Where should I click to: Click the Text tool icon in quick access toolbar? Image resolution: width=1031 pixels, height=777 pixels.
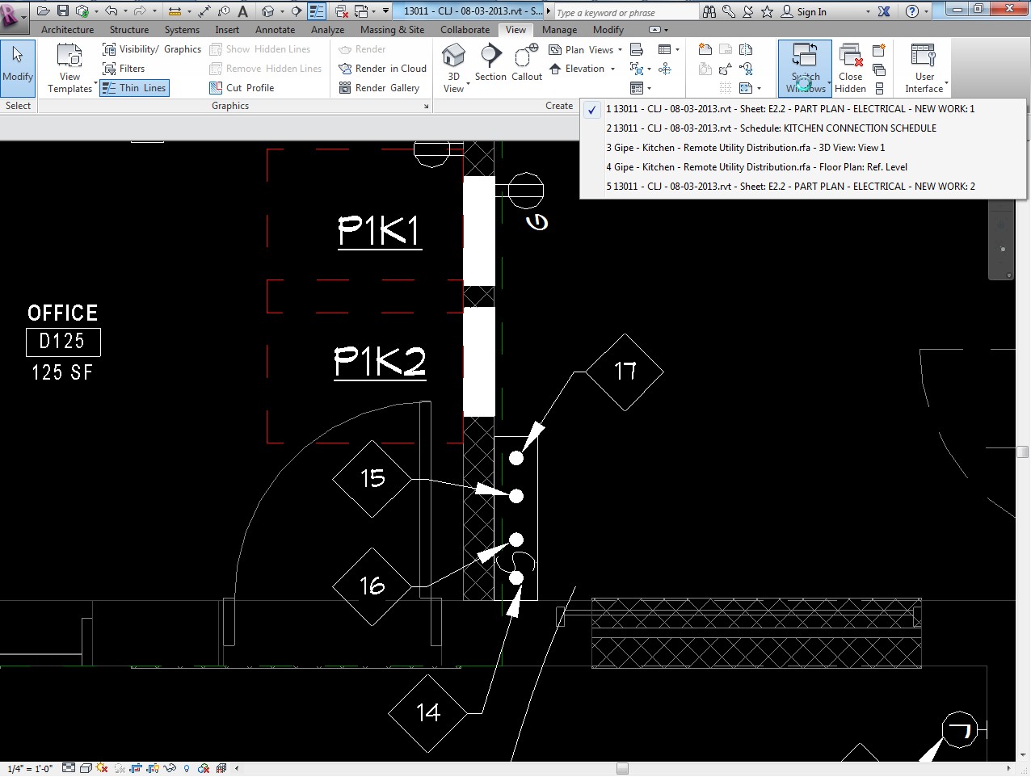[x=242, y=11]
